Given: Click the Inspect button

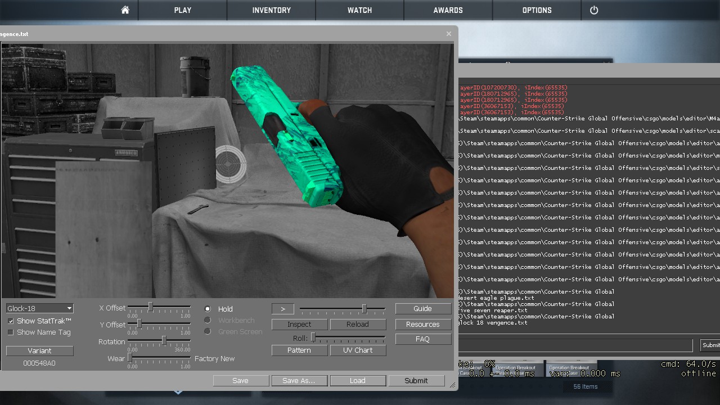Looking at the screenshot, I should pos(299,325).
